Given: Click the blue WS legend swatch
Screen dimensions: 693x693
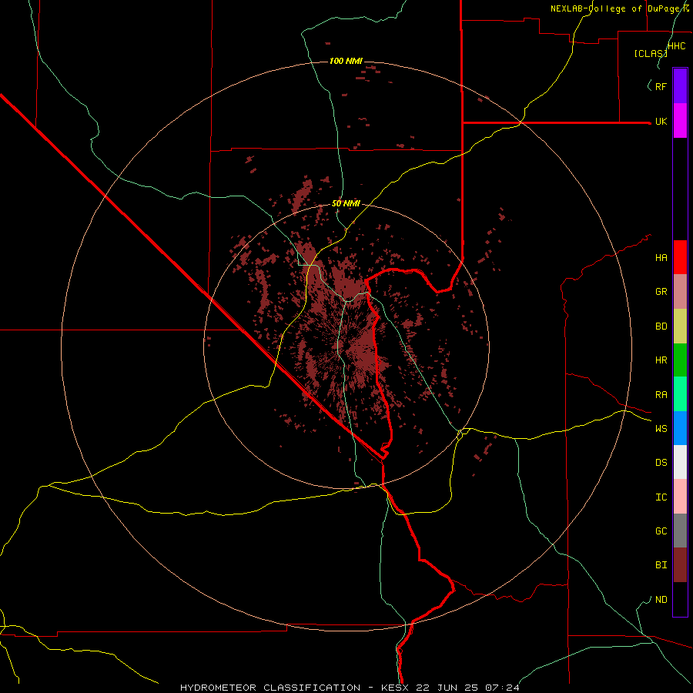Looking at the screenshot, I should click(x=680, y=428).
